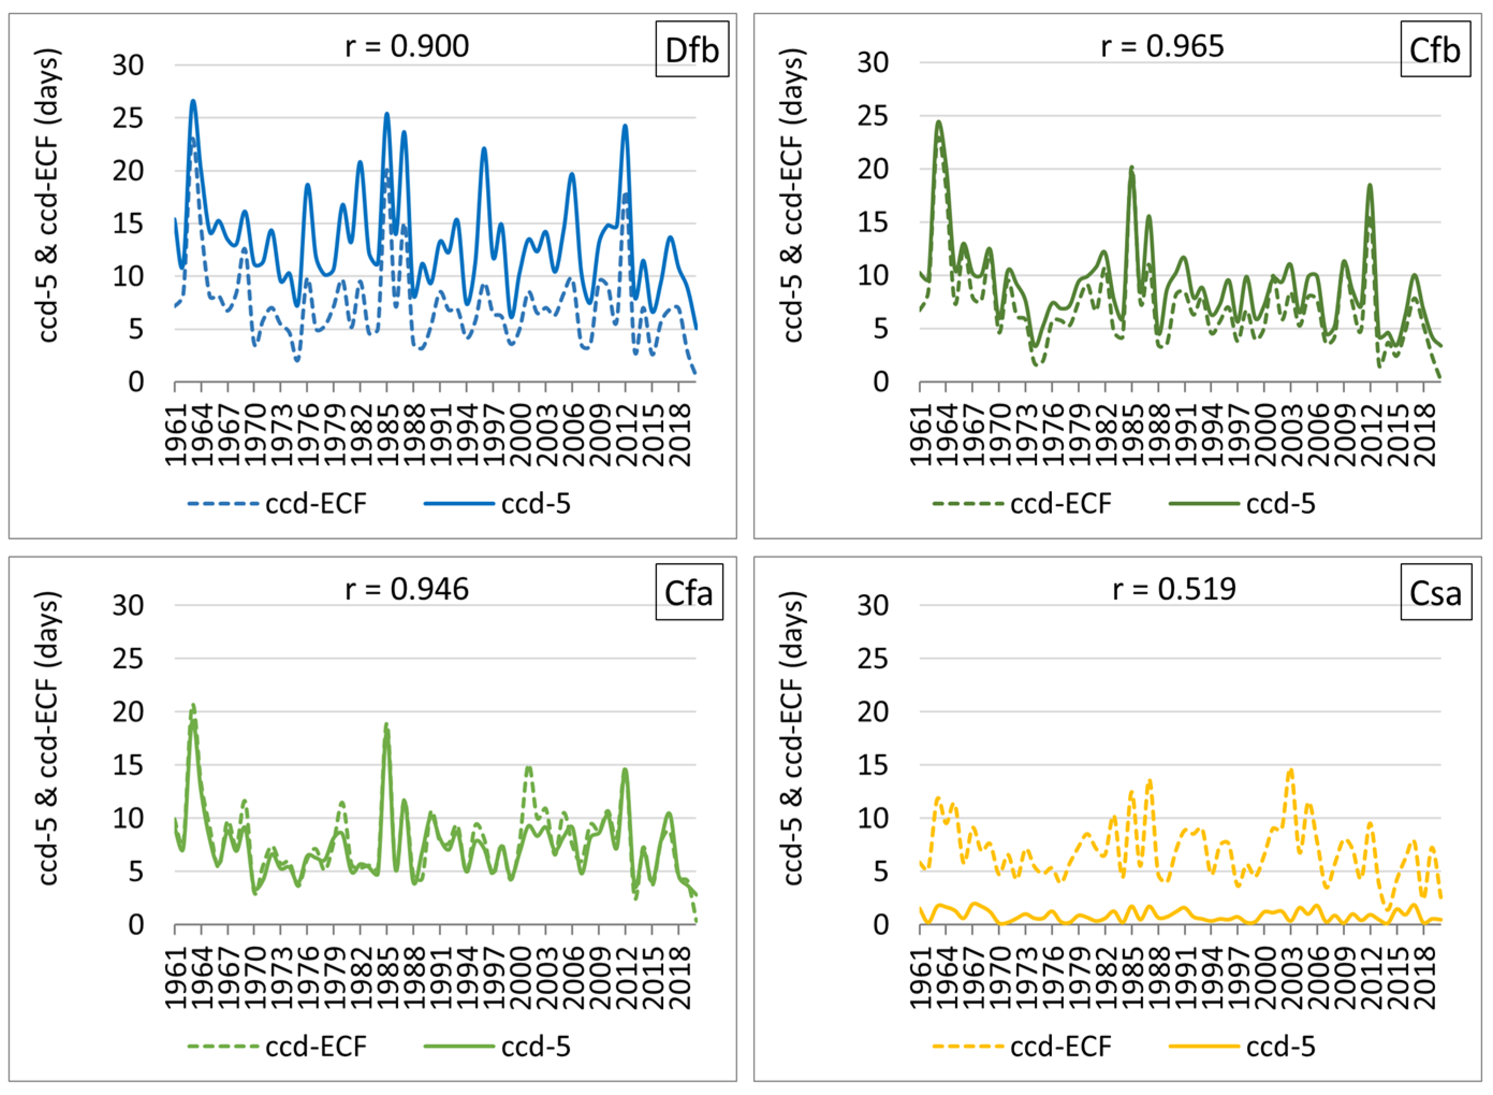Click the Cfb climate label box

1436,49
